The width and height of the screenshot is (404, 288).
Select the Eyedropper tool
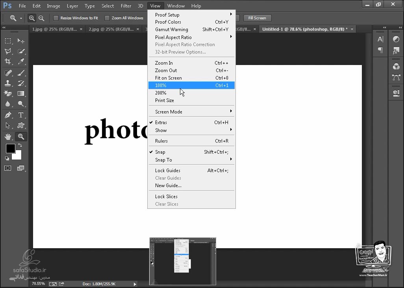click(x=21, y=61)
